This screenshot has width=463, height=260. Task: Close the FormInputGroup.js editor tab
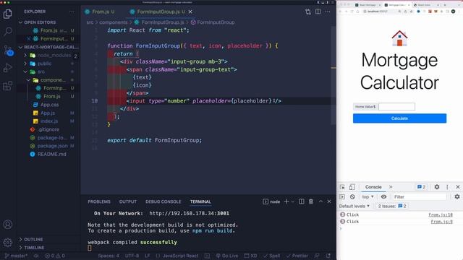190,12
